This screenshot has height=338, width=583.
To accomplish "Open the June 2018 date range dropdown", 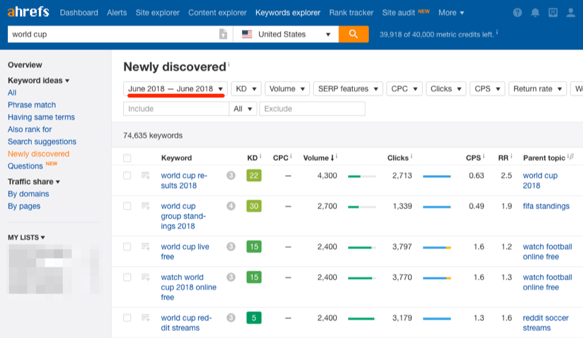I will point(175,89).
